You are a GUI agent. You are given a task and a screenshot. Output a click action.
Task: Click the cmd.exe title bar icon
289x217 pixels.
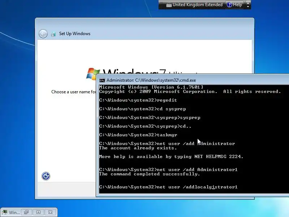102,80
